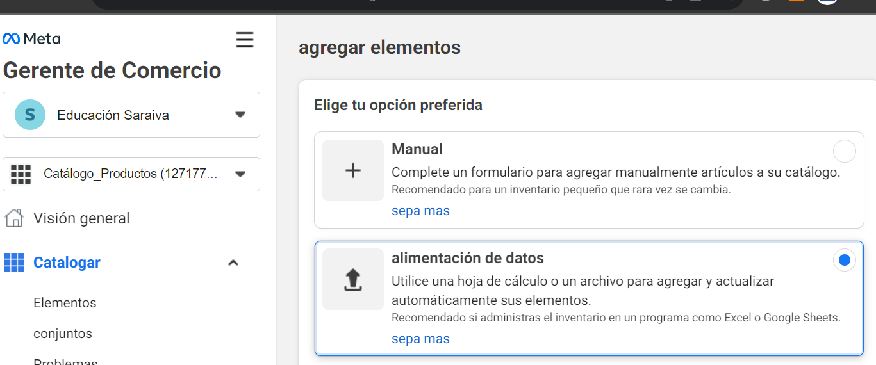Select the alimentación de datos radio button
This screenshot has height=365, width=876.
(x=844, y=260)
